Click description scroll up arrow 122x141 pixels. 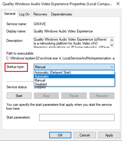point(112,40)
